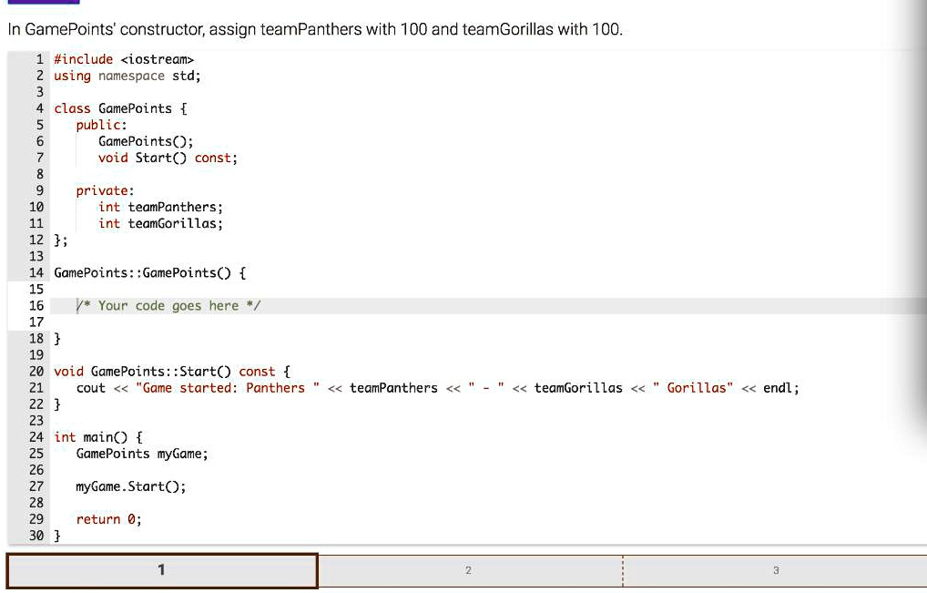This screenshot has height=593, width=927.
Task: Select step 1 tab at the bottom
Action: pyautogui.click(x=161, y=569)
